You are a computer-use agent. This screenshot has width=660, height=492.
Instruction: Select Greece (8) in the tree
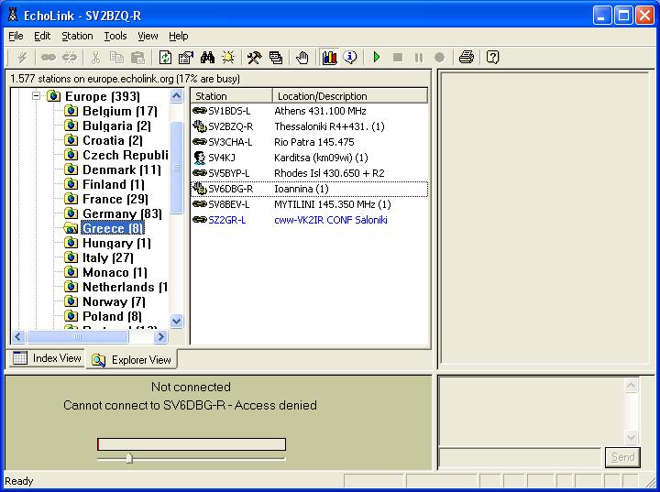pyautogui.click(x=113, y=228)
